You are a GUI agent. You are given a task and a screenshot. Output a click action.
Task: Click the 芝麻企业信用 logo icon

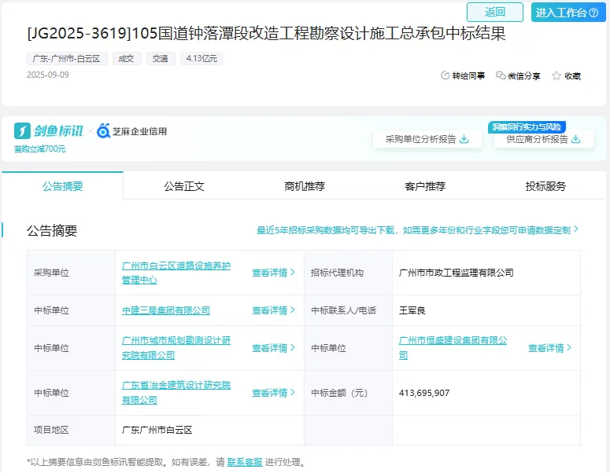tap(104, 131)
